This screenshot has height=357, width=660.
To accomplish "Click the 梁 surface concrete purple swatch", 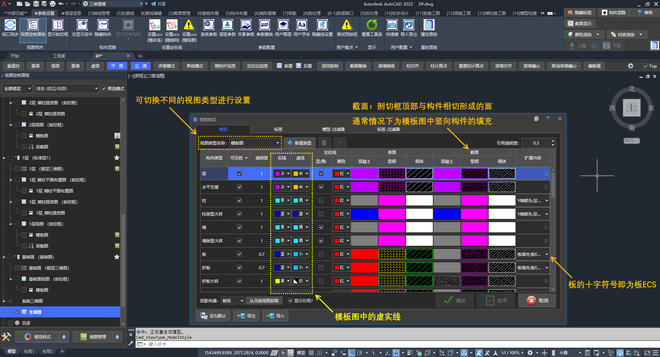I will click(364, 174).
